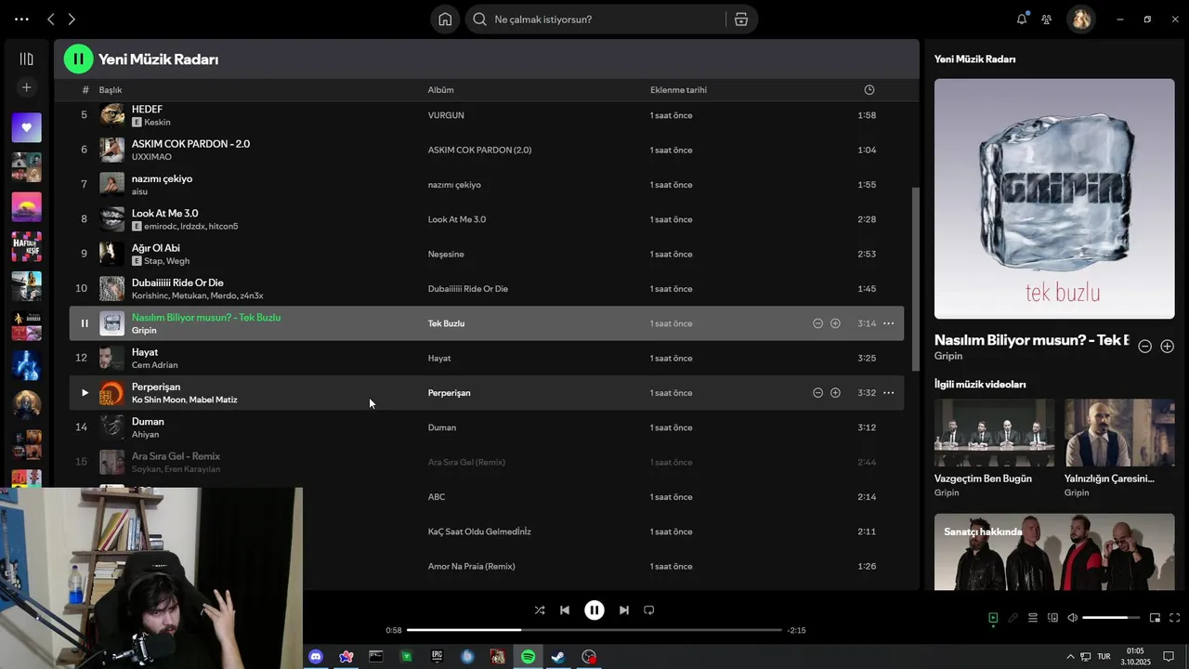Open Mabel Matiz artist link

pyautogui.click(x=213, y=400)
